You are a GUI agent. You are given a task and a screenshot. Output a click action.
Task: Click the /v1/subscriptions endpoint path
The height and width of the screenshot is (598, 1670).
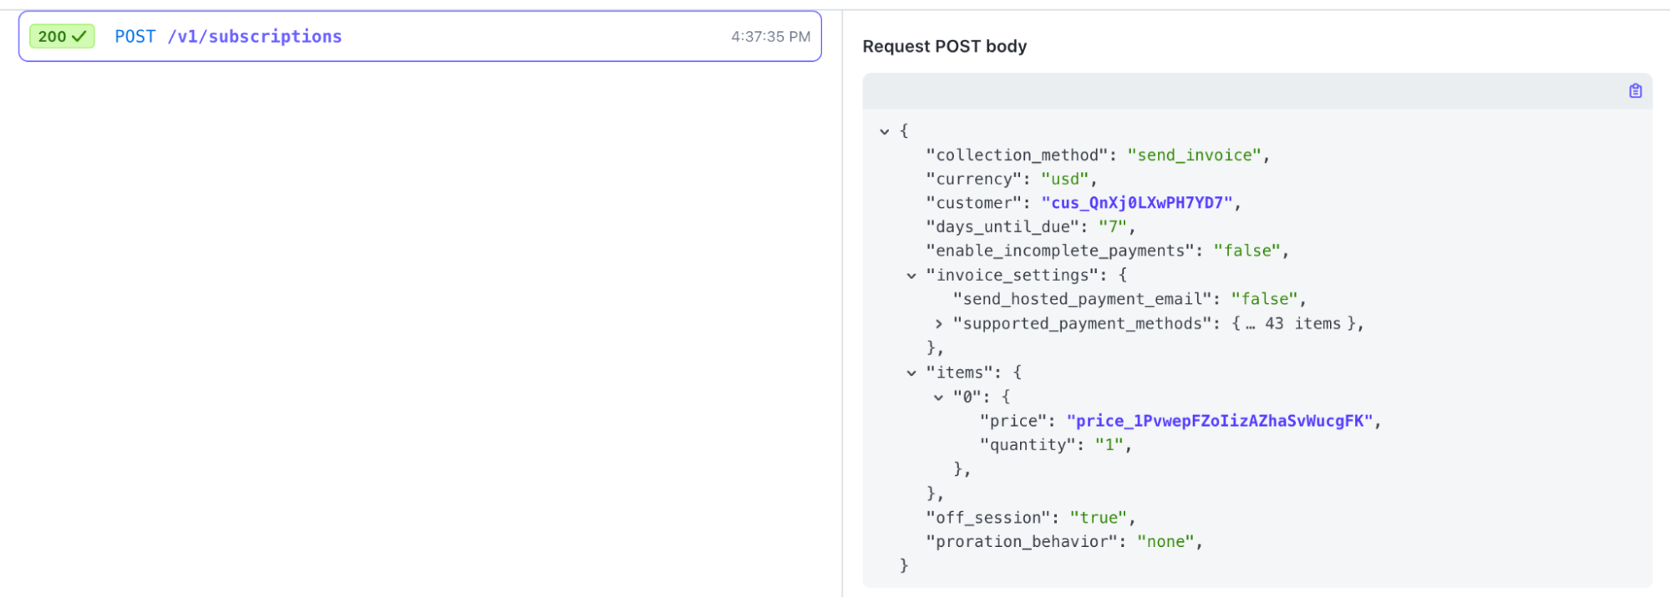point(254,37)
